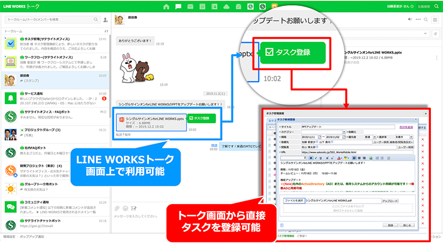Open the Calendar icon in the top bar
The image size is (443, 249).
click(202, 6)
